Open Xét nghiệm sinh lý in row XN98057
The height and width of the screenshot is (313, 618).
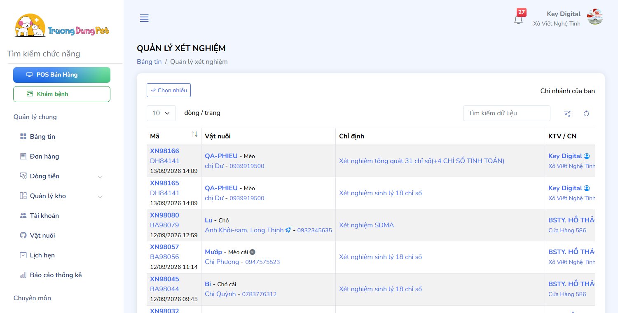tap(380, 257)
